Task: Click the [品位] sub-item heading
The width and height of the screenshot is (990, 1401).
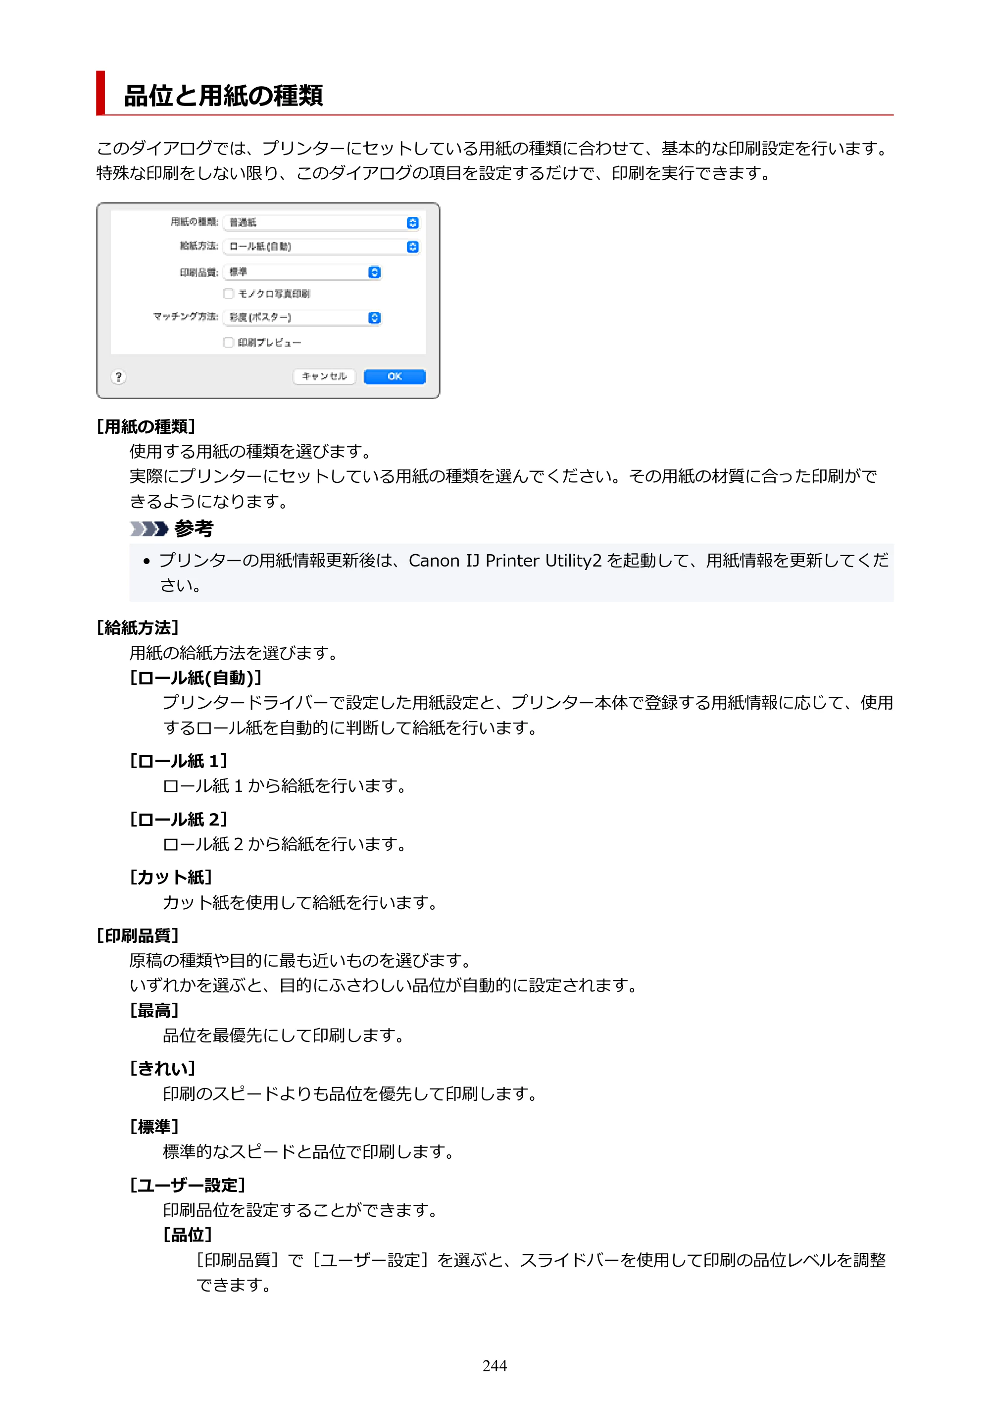Action: (x=188, y=1235)
